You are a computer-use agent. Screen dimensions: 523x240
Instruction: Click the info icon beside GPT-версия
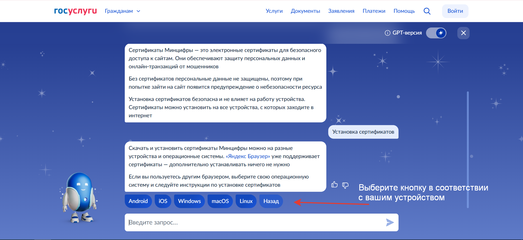tap(387, 33)
